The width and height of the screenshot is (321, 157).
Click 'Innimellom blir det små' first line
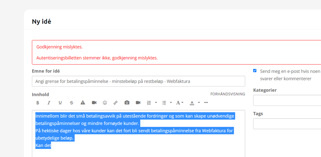(x=135, y=116)
